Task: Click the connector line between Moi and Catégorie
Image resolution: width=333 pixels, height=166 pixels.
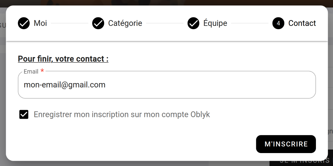Action: point(69,23)
